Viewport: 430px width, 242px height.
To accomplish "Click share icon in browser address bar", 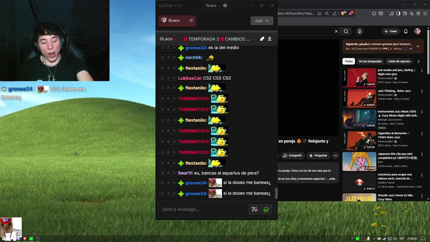I will coord(335,13).
